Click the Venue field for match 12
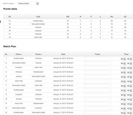Screen dimensions: 133x115 coord(97,109)
